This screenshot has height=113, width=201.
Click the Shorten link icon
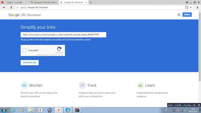[24, 85]
